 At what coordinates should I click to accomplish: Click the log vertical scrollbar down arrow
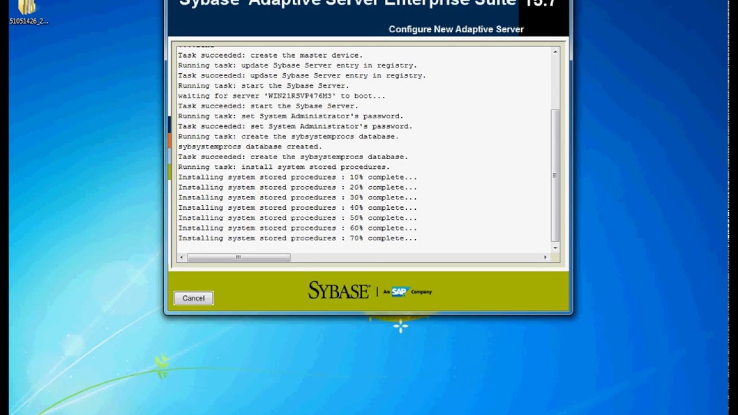pos(555,248)
